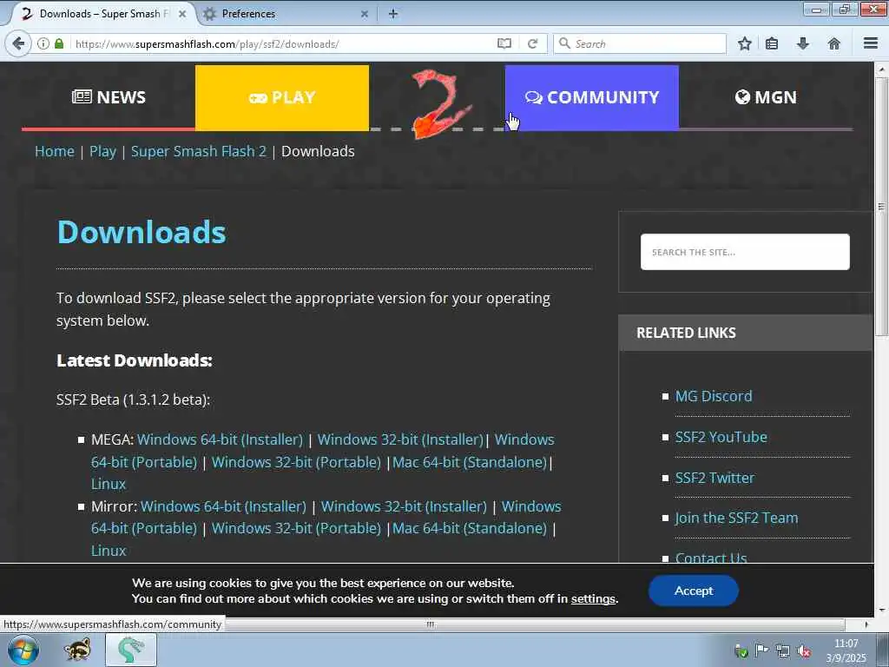Go back using the browser back arrow
Screen dimensions: 889x667
click(19, 43)
